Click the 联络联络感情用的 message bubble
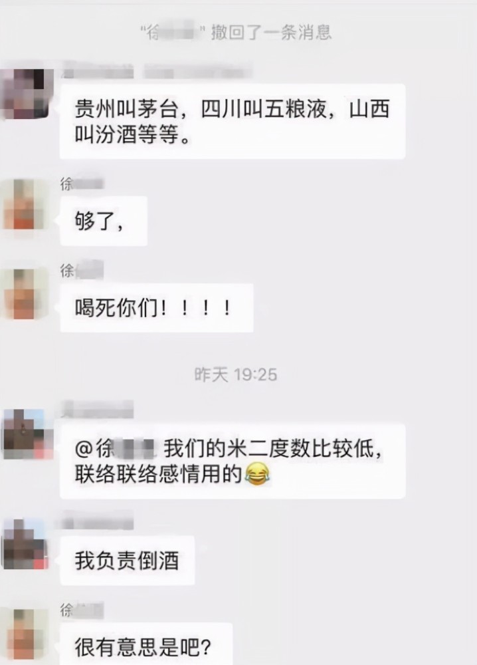 coord(233,462)
